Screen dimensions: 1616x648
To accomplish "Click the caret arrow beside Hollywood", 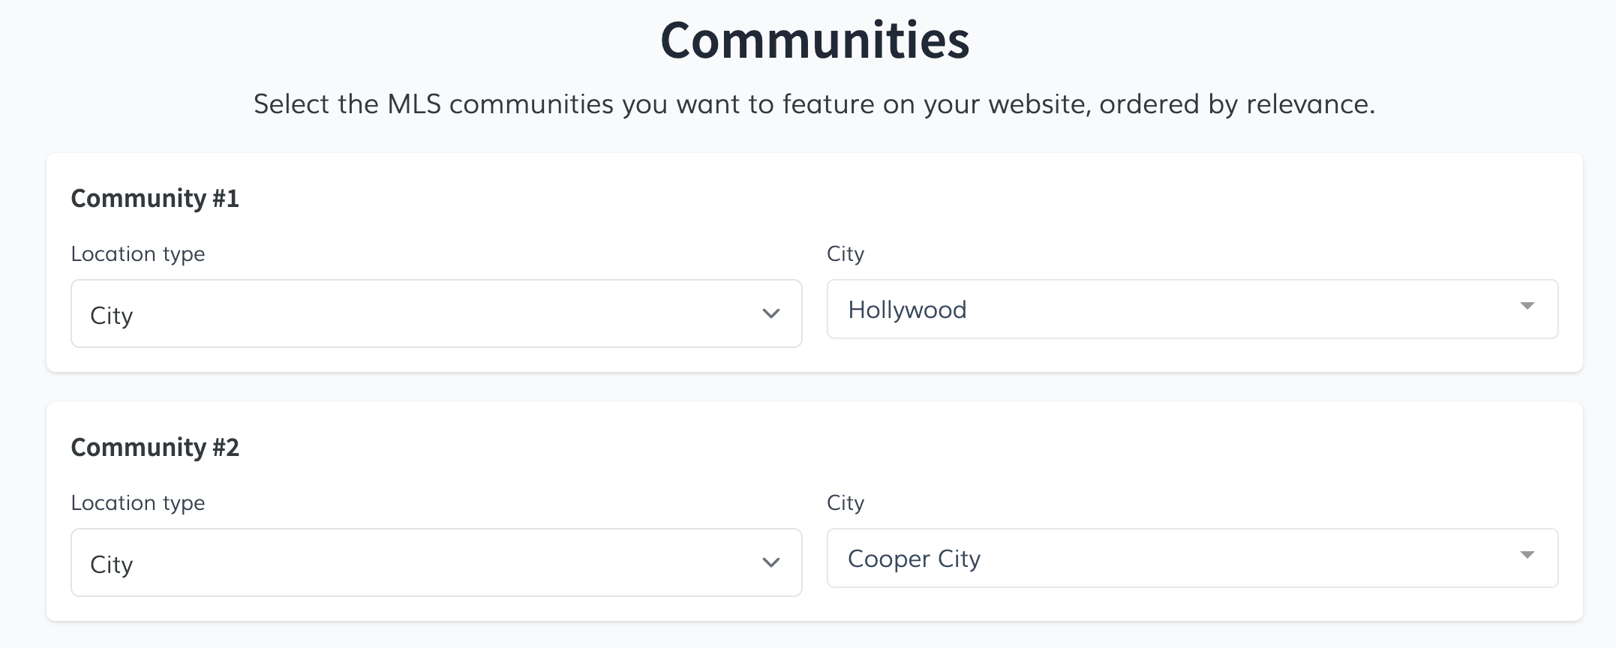I will coord(1526,306).
